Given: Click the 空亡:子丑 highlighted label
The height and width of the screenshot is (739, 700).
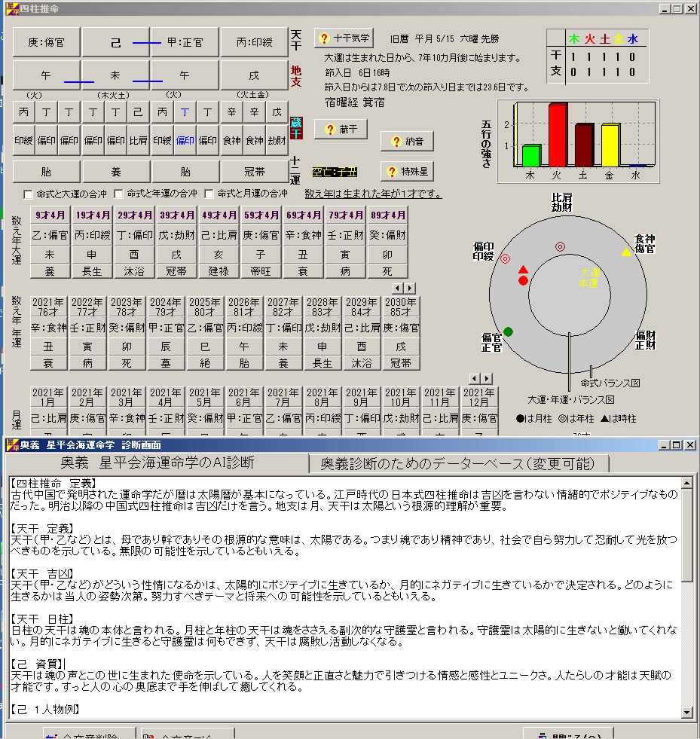Looking at the screenshot, I should pyautogui.click(x=335, y=172).
